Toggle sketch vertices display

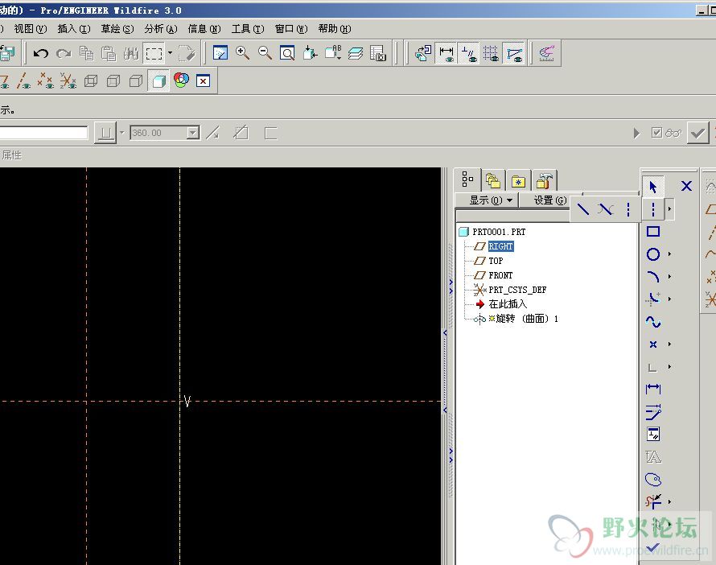tap(514, 53)
